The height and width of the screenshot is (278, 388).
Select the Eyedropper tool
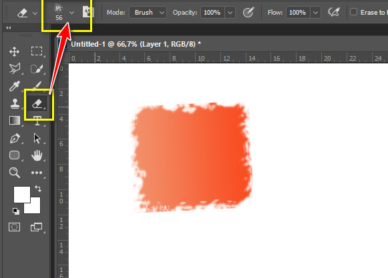pos(14,86)
